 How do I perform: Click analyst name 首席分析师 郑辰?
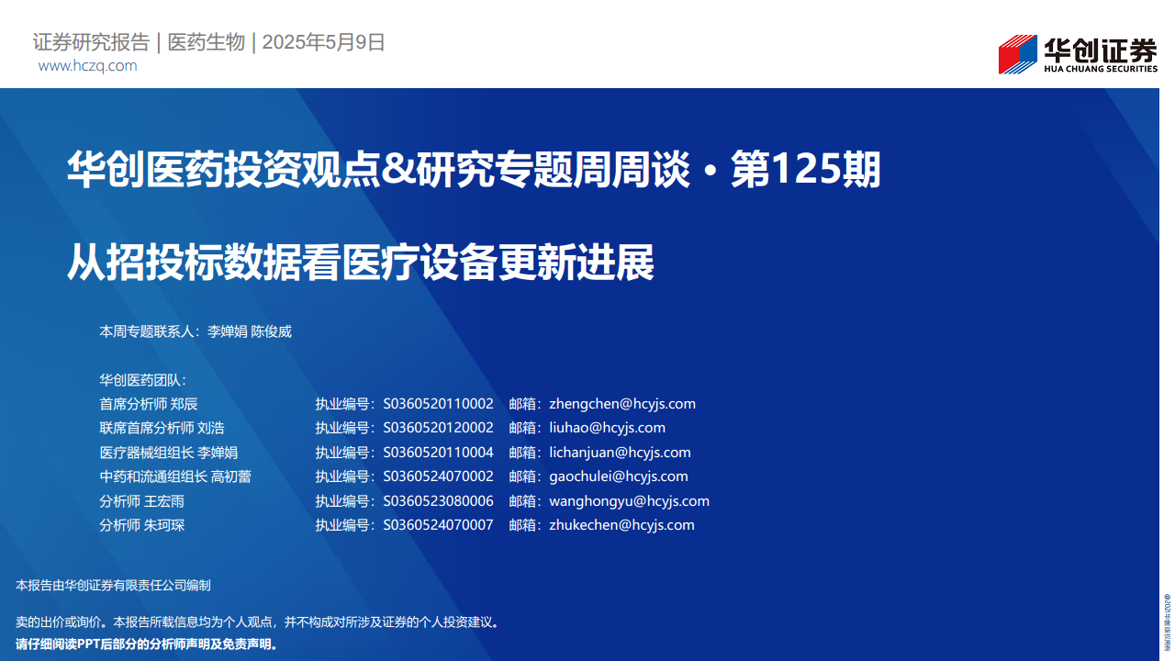(149, 404)
